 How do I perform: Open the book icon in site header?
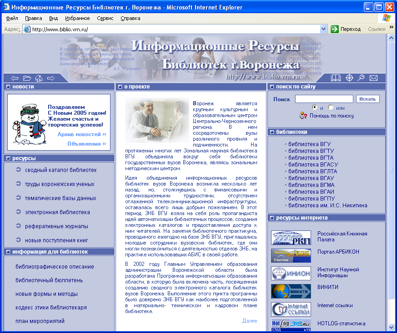(336, 78)
